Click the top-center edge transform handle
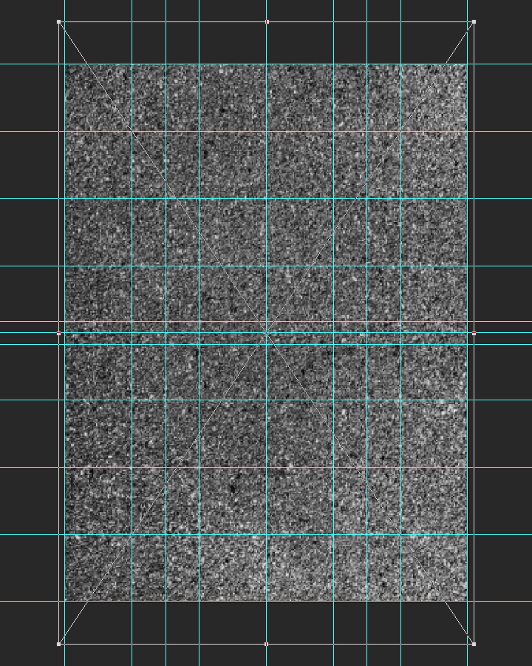The height and width of the screenshot is (666, 532). tap(267, 21)
